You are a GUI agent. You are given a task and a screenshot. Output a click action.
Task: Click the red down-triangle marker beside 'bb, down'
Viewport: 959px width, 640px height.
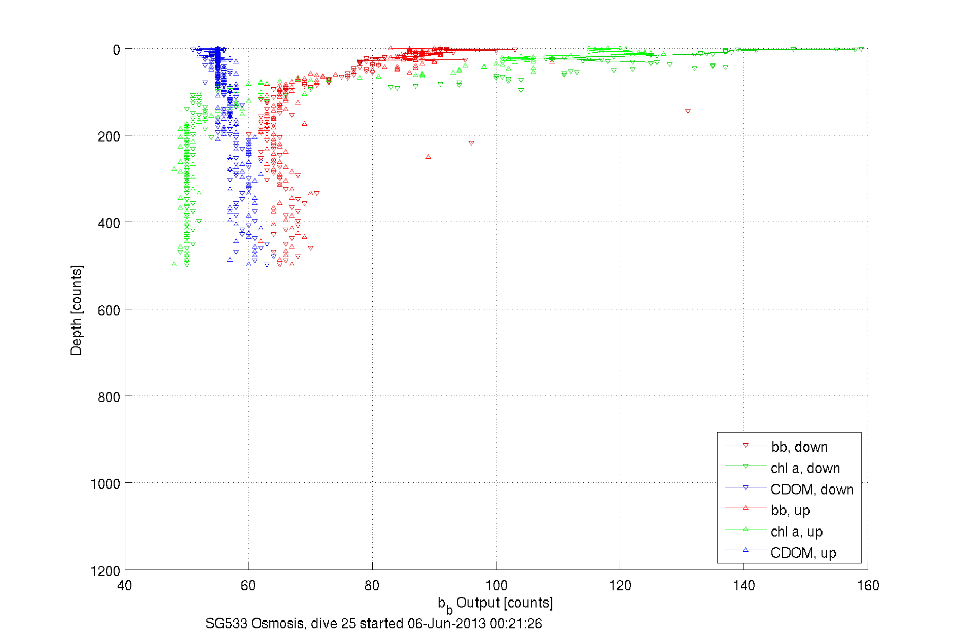tap(745, 445)
